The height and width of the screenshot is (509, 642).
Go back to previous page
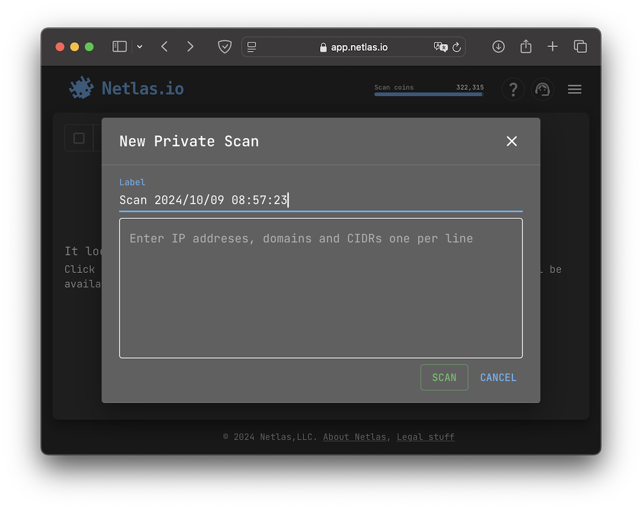click(165, 47)
